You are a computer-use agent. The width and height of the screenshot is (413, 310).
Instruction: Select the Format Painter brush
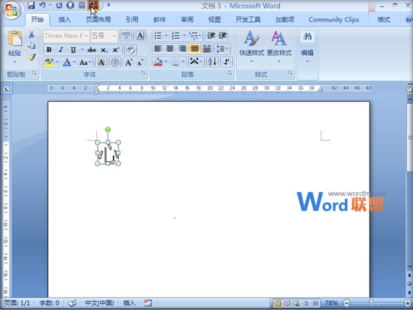tap(32, 57)
